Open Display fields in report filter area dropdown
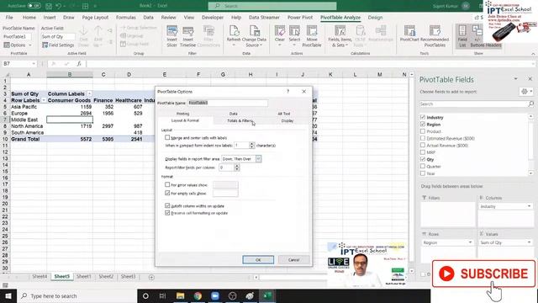538x303 pixels. [258, 159]
